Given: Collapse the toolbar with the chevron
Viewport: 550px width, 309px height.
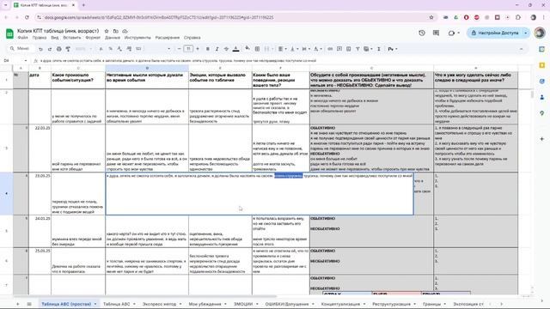Looking at the screenshot, I should [x=522, y=49].
